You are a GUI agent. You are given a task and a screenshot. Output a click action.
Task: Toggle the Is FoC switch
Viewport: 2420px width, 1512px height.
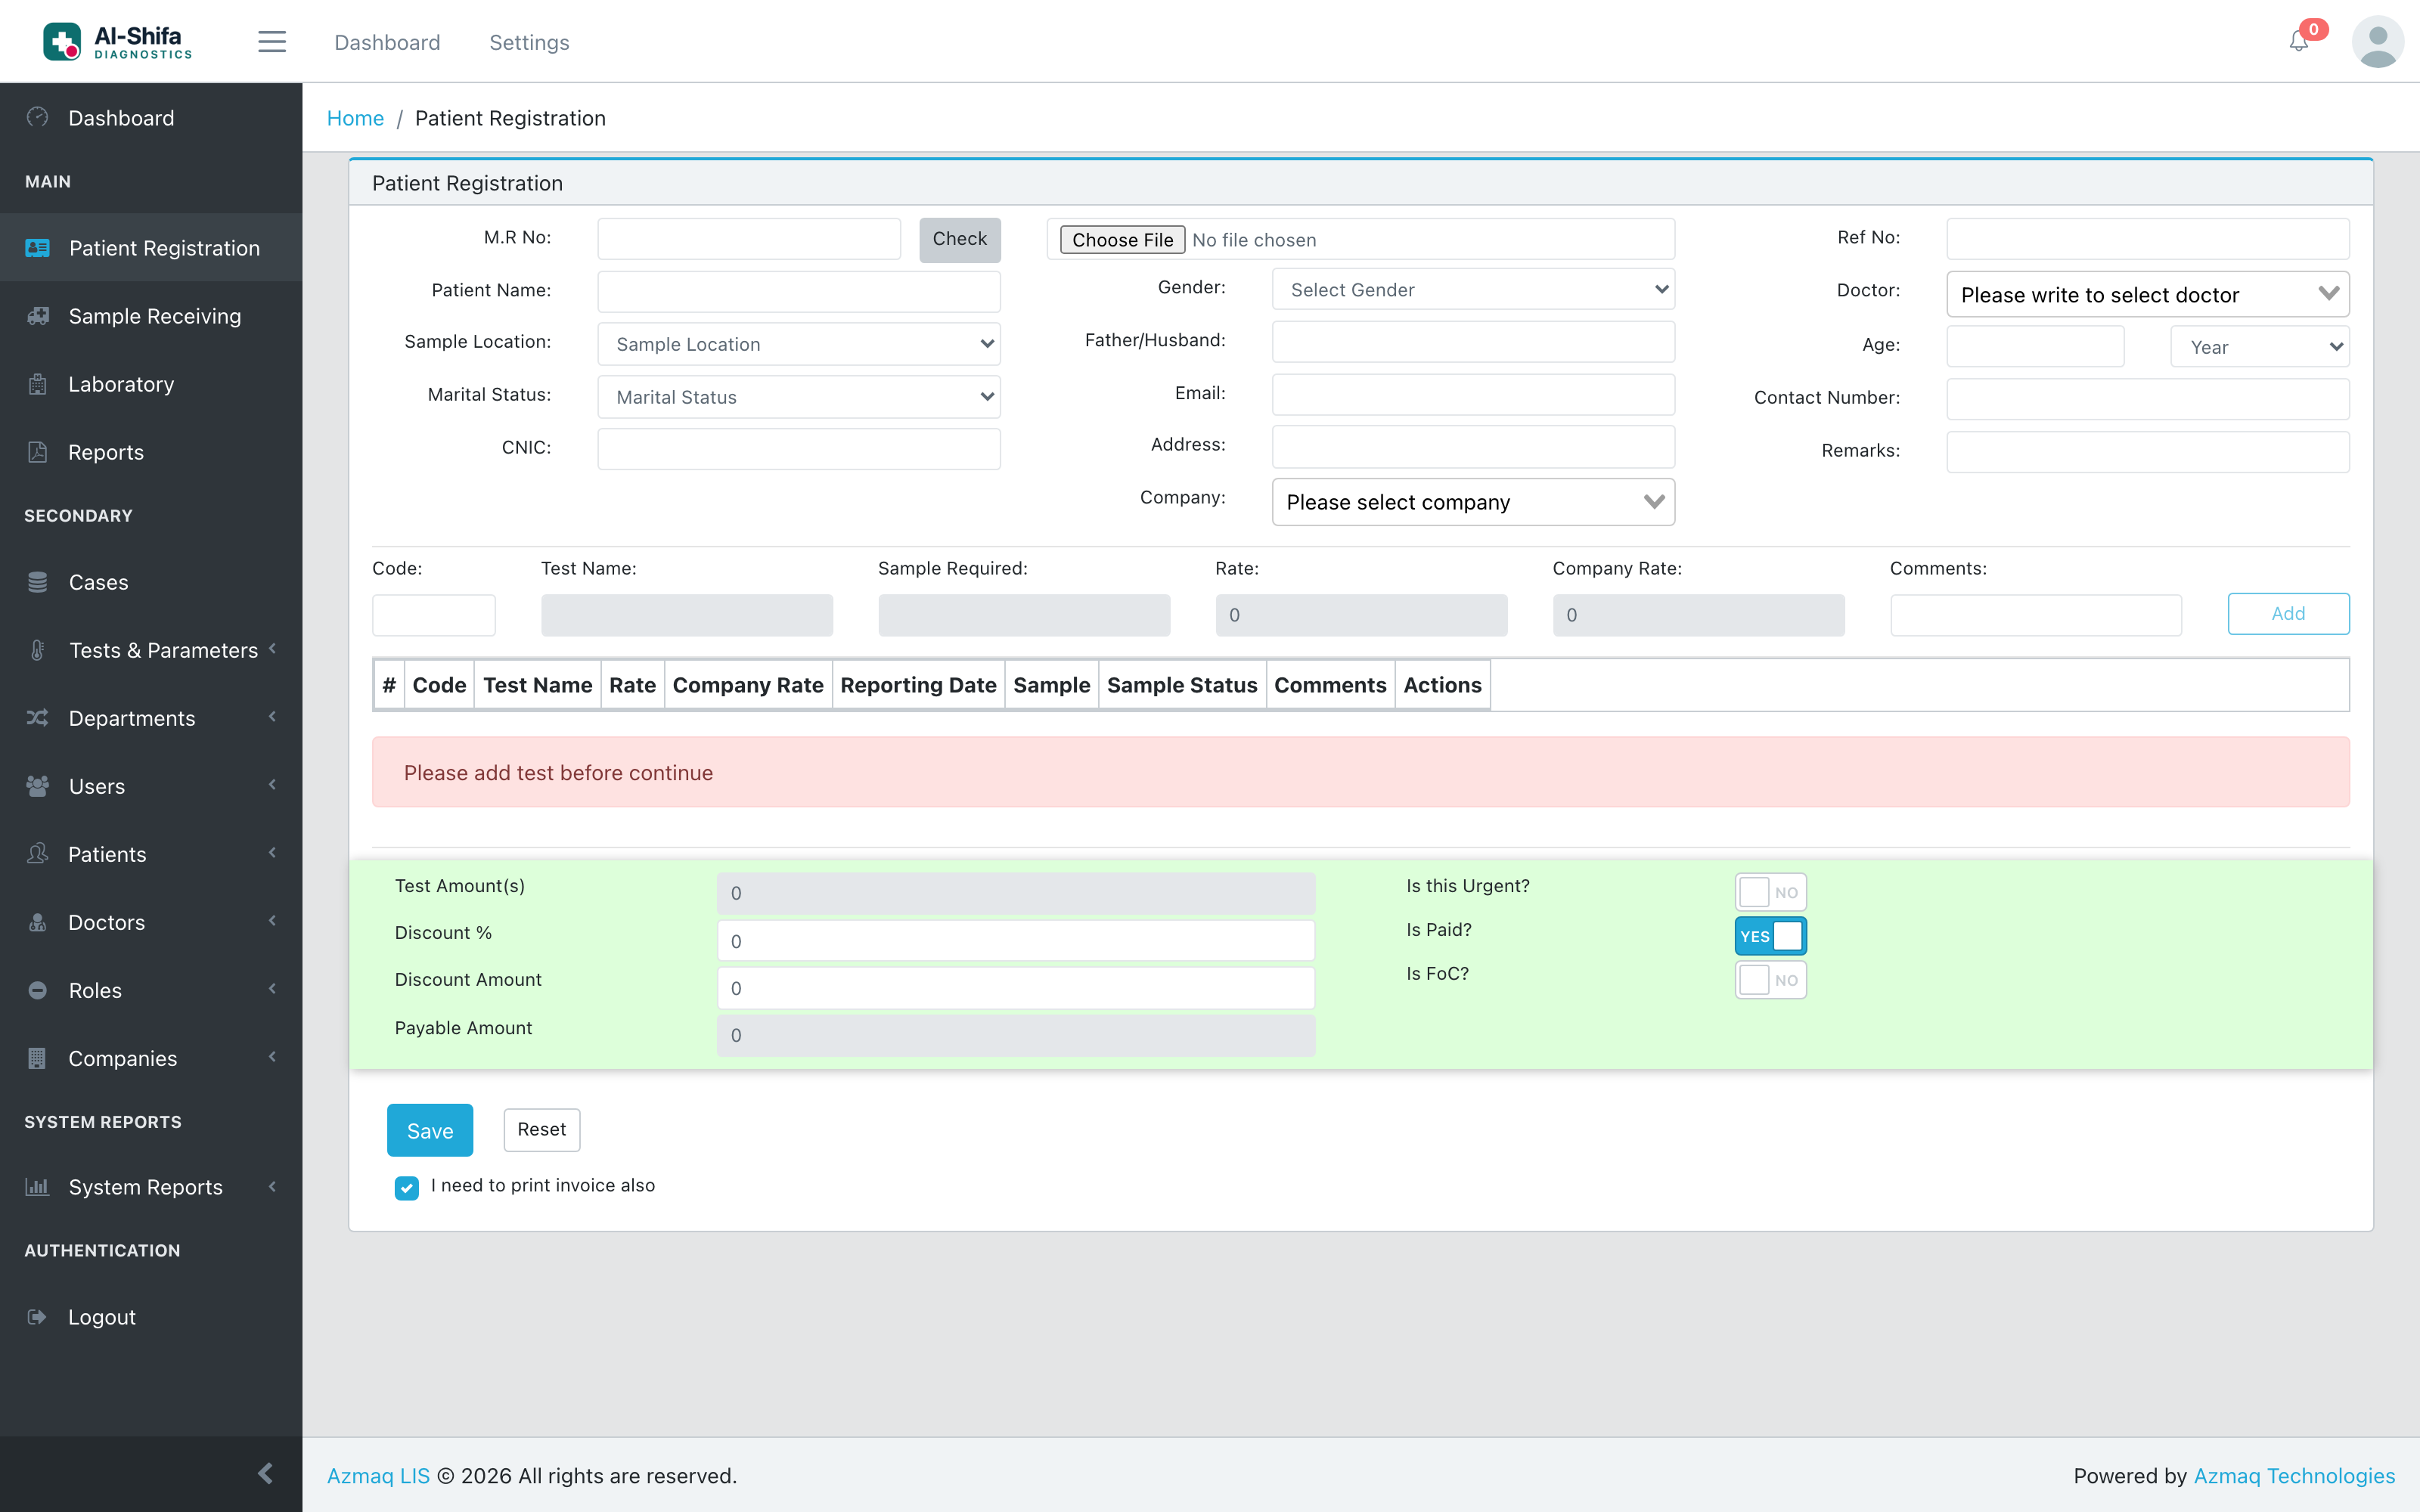pyautogui.click(x=1770, y=980)
